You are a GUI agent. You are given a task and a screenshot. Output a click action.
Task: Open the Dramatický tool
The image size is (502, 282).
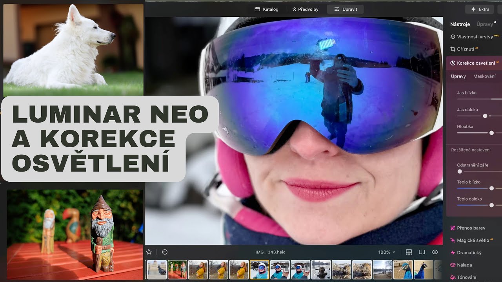pyautogui.click(x=466, y=253)
